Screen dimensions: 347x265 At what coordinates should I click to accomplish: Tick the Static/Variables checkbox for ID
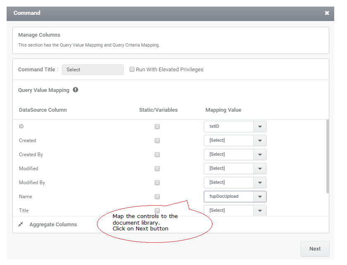pos(157,127)
